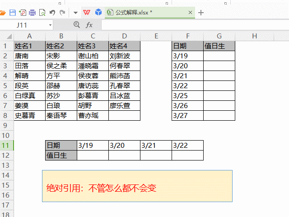Click the 日期 label in row 11
289x217 pixels.
click(x=61, y=146)
